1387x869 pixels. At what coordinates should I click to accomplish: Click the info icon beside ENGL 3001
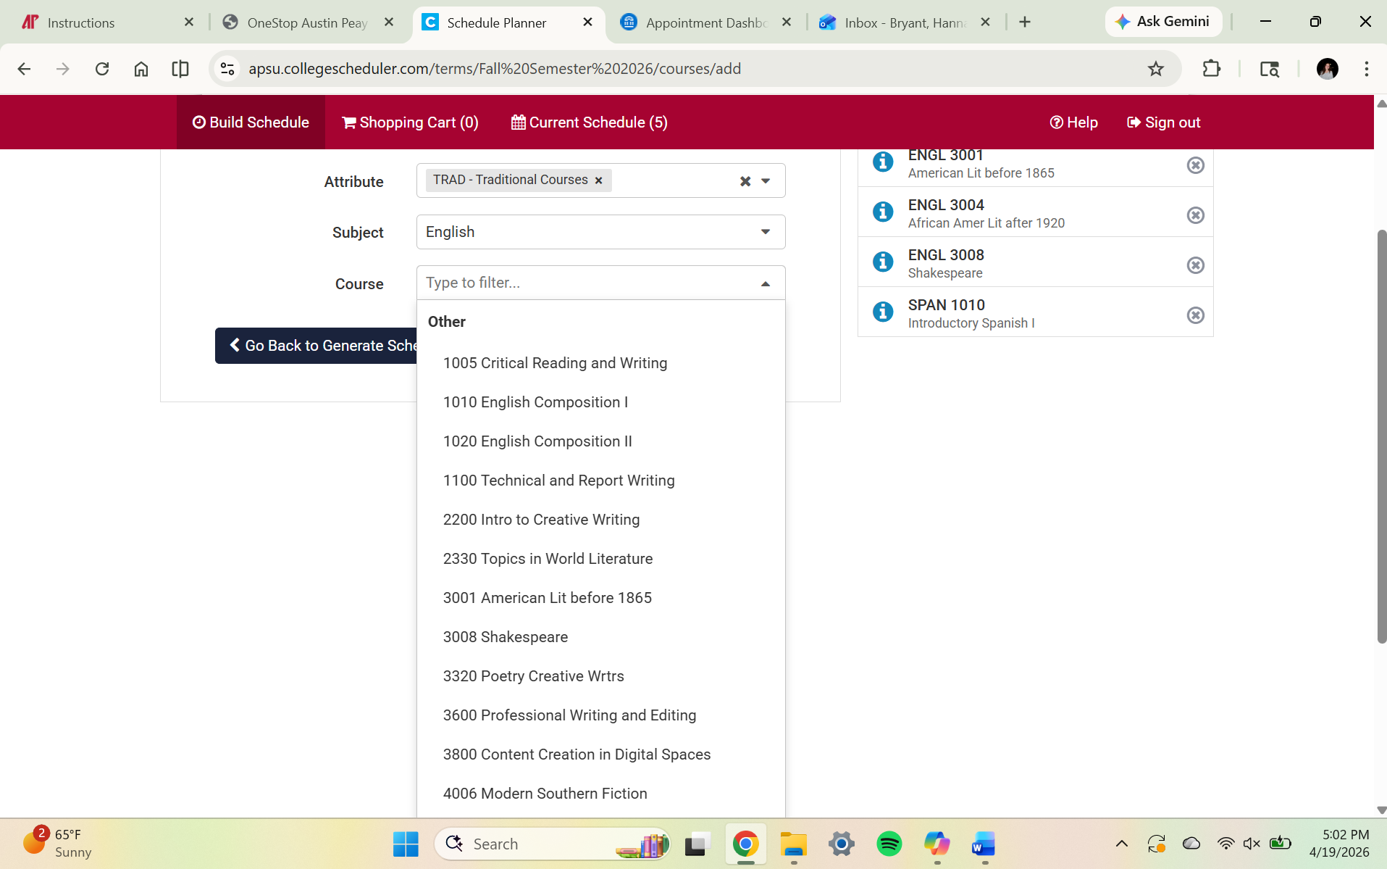click(x=882, y=162)
